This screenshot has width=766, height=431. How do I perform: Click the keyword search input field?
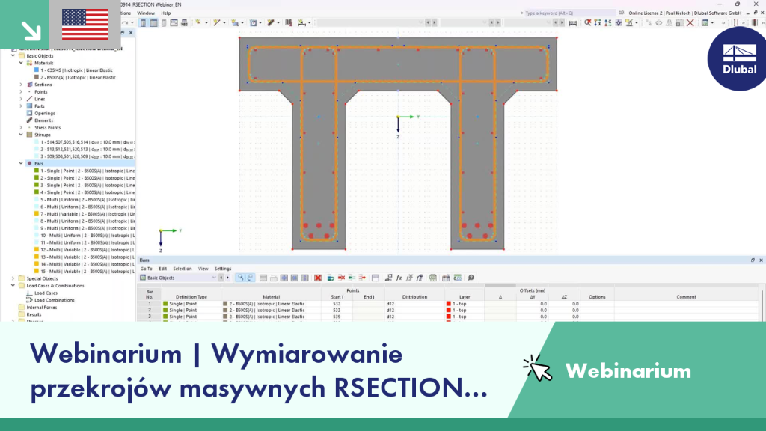[x=569, y=13]
